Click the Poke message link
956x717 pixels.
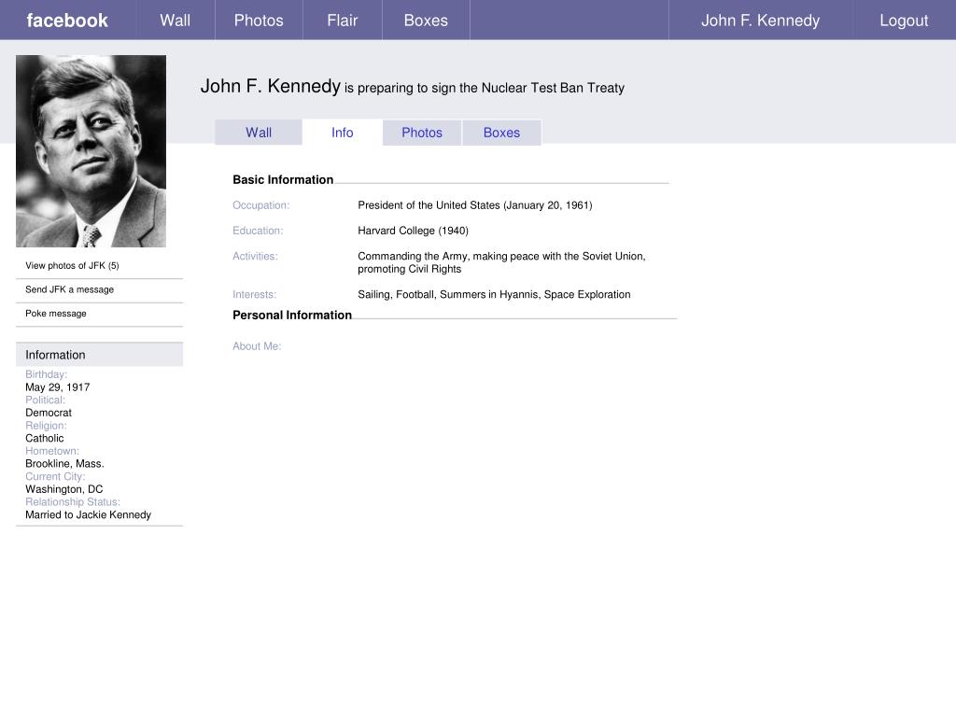(56, 314)
